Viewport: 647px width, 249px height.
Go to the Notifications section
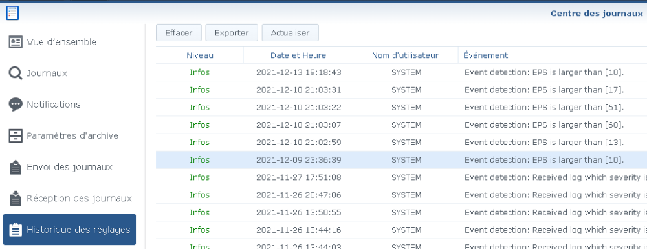(69, 105)
